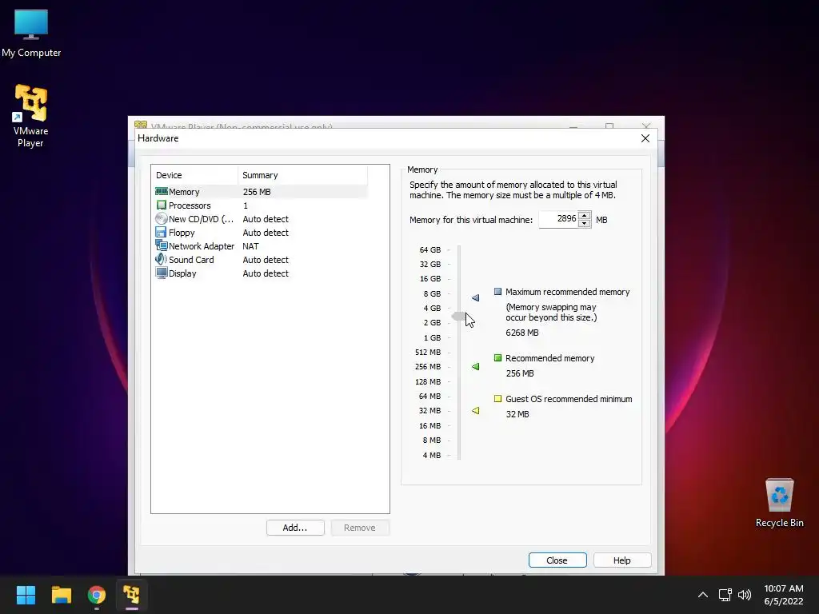Select the Sound Card speaker icon
The width and height of the screenshot is (819, 614).
coord(161,260)
